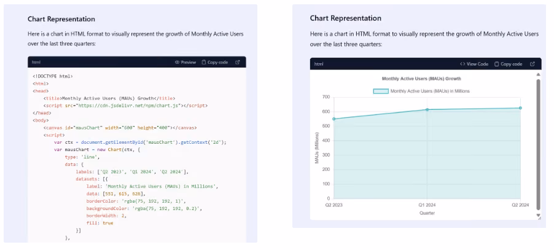554x250 pixels.
Task: Click the 'backgroundColor' code line
Action: 144,209
